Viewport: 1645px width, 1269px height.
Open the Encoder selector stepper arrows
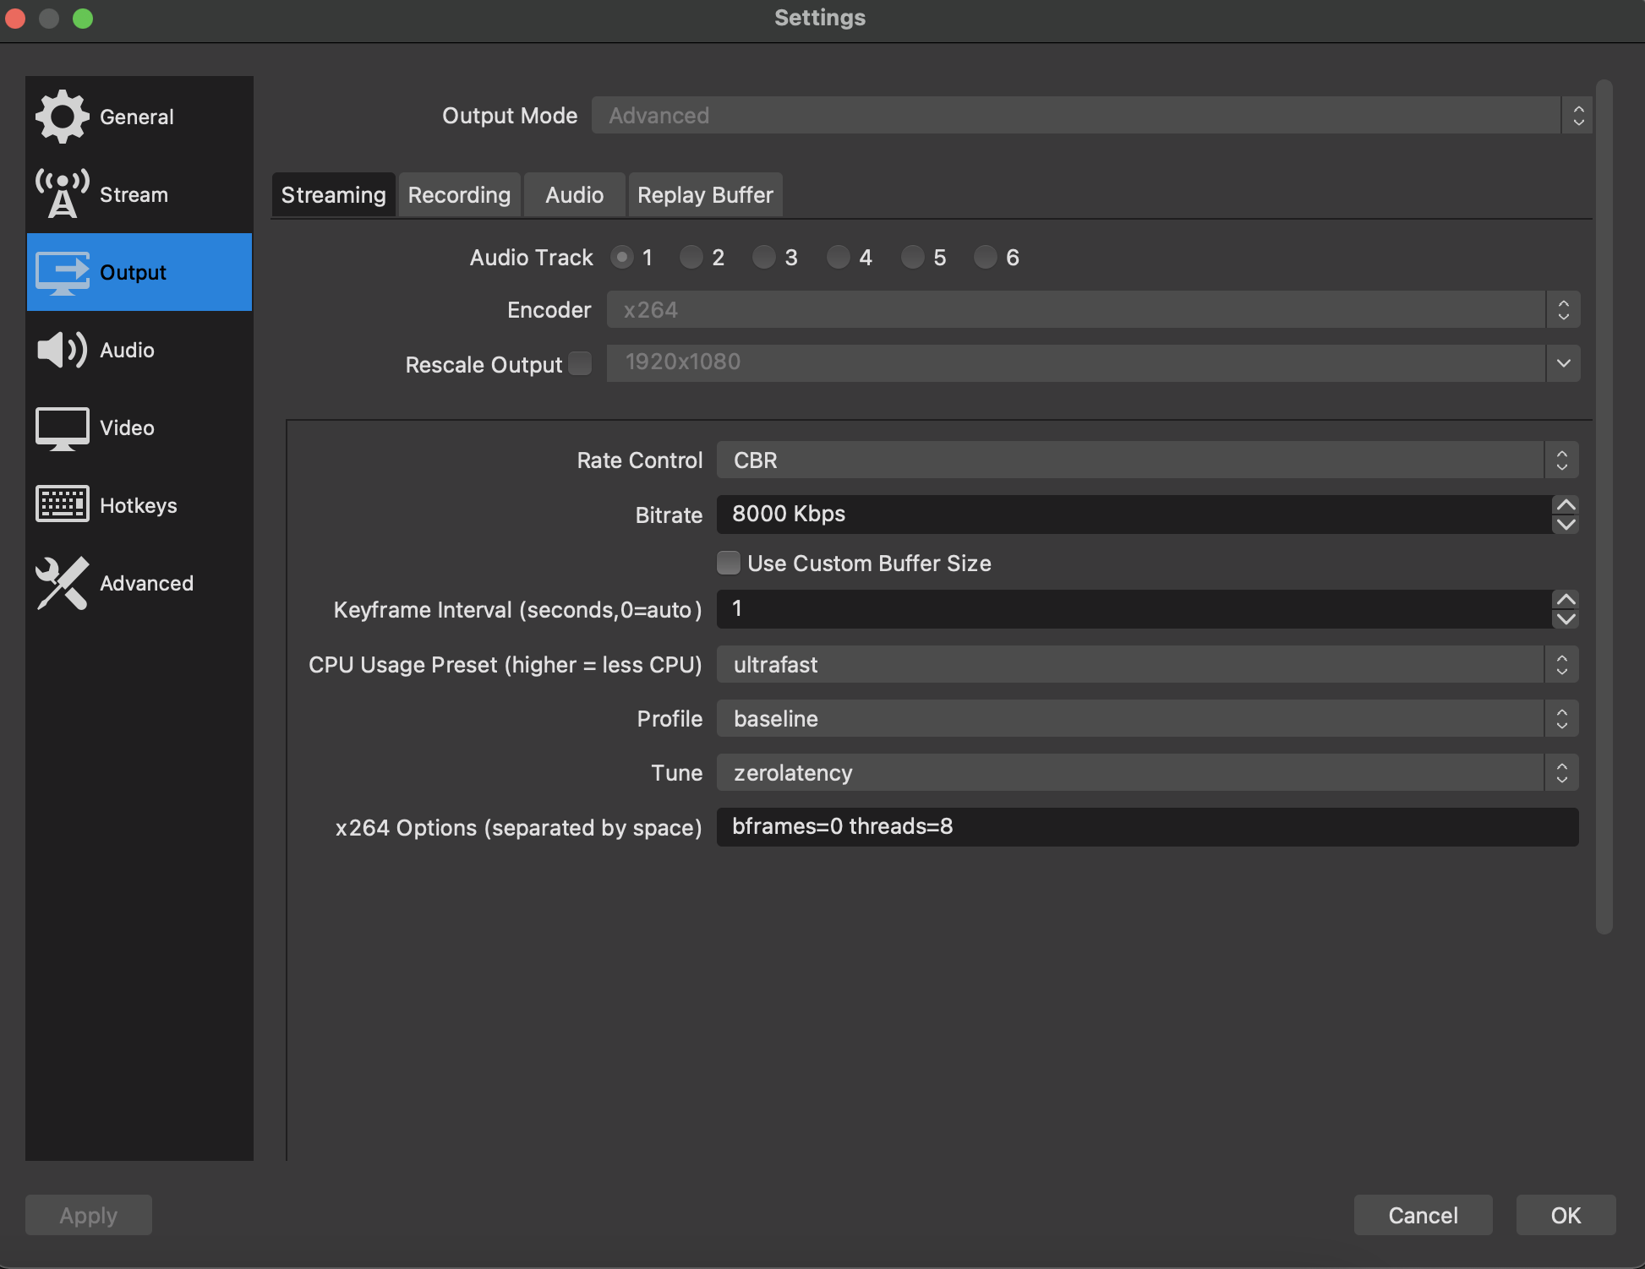[x=1563, y=309]
